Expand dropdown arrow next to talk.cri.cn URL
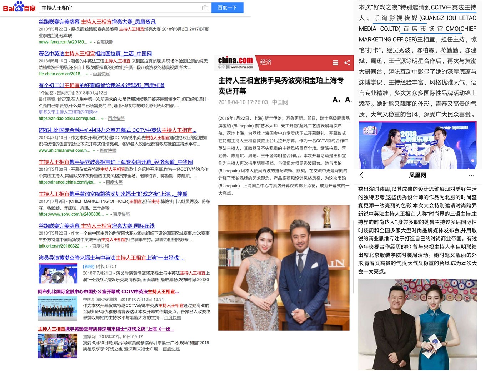 [86, 246]
